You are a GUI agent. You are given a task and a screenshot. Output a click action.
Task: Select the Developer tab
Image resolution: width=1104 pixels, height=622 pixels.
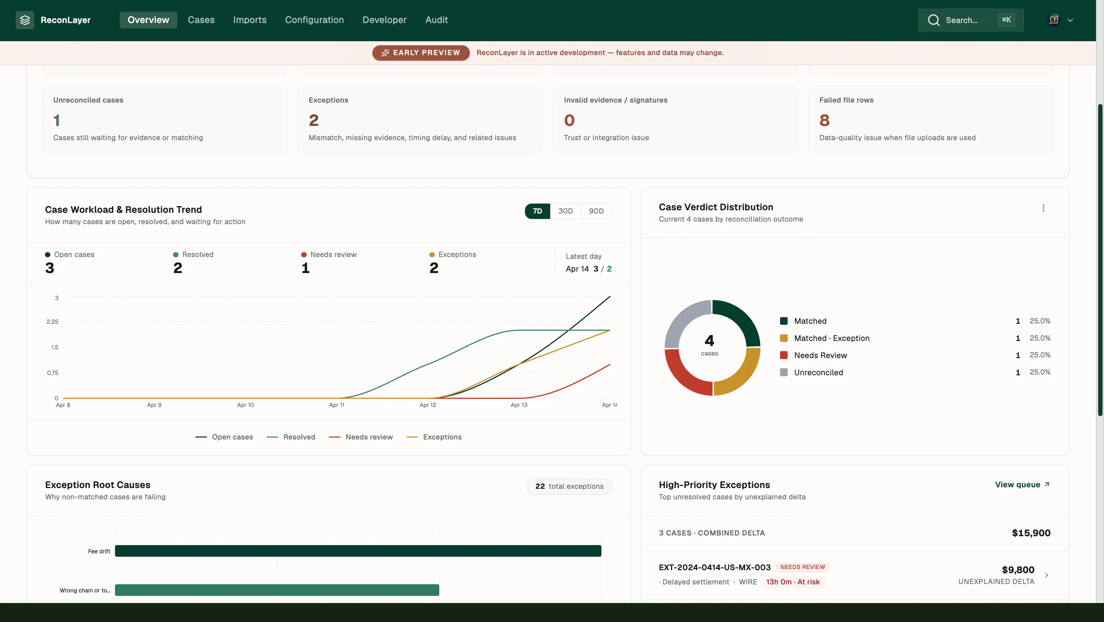pos(384,20)
